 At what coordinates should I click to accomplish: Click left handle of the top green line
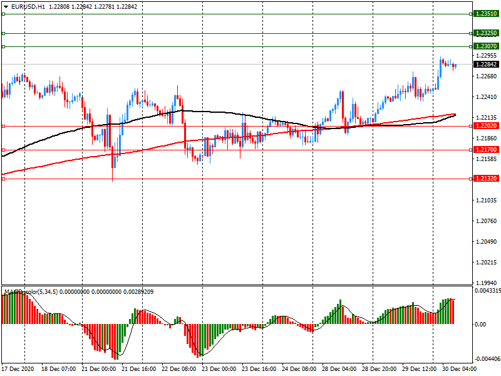pyautogui.click(x=3, y=13)
